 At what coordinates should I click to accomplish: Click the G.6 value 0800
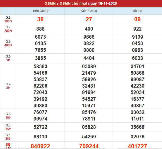[x=89, y=50]
